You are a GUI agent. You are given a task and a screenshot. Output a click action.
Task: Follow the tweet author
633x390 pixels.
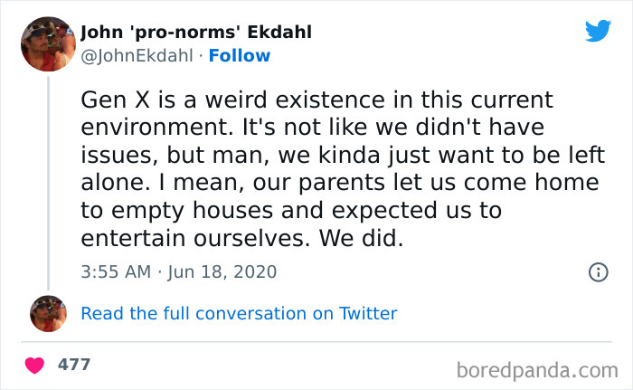coord(240,55)
